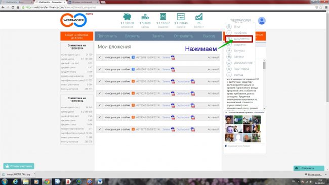The width and height of the screenshot is (329, 185).
Task: Open бонусы from the user menu
Action: 239,51
